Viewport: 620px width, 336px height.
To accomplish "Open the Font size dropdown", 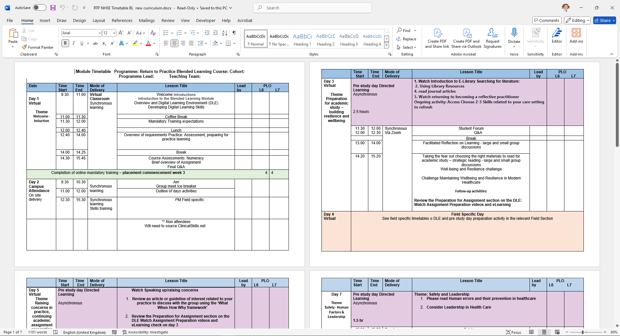I will 114,33.
